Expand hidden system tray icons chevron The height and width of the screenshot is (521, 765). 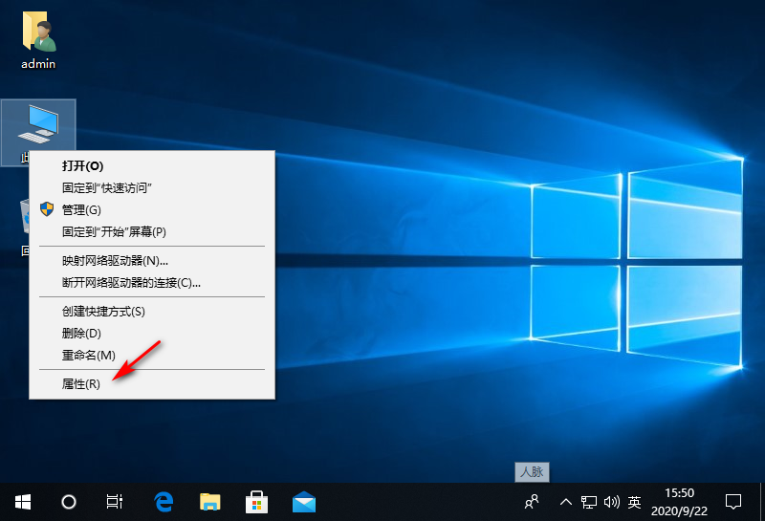566,501
